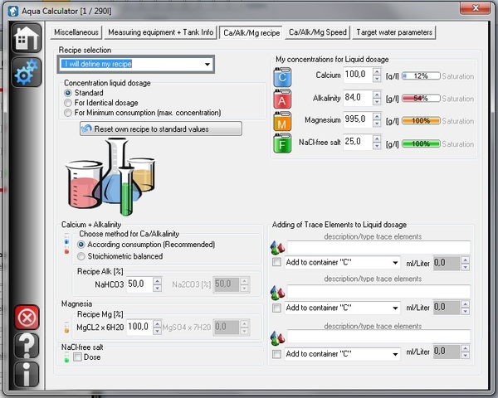Enable the NaCl-free salt Dose checkbox
Screen dimensions: 498x398
(x=77, y=358)
